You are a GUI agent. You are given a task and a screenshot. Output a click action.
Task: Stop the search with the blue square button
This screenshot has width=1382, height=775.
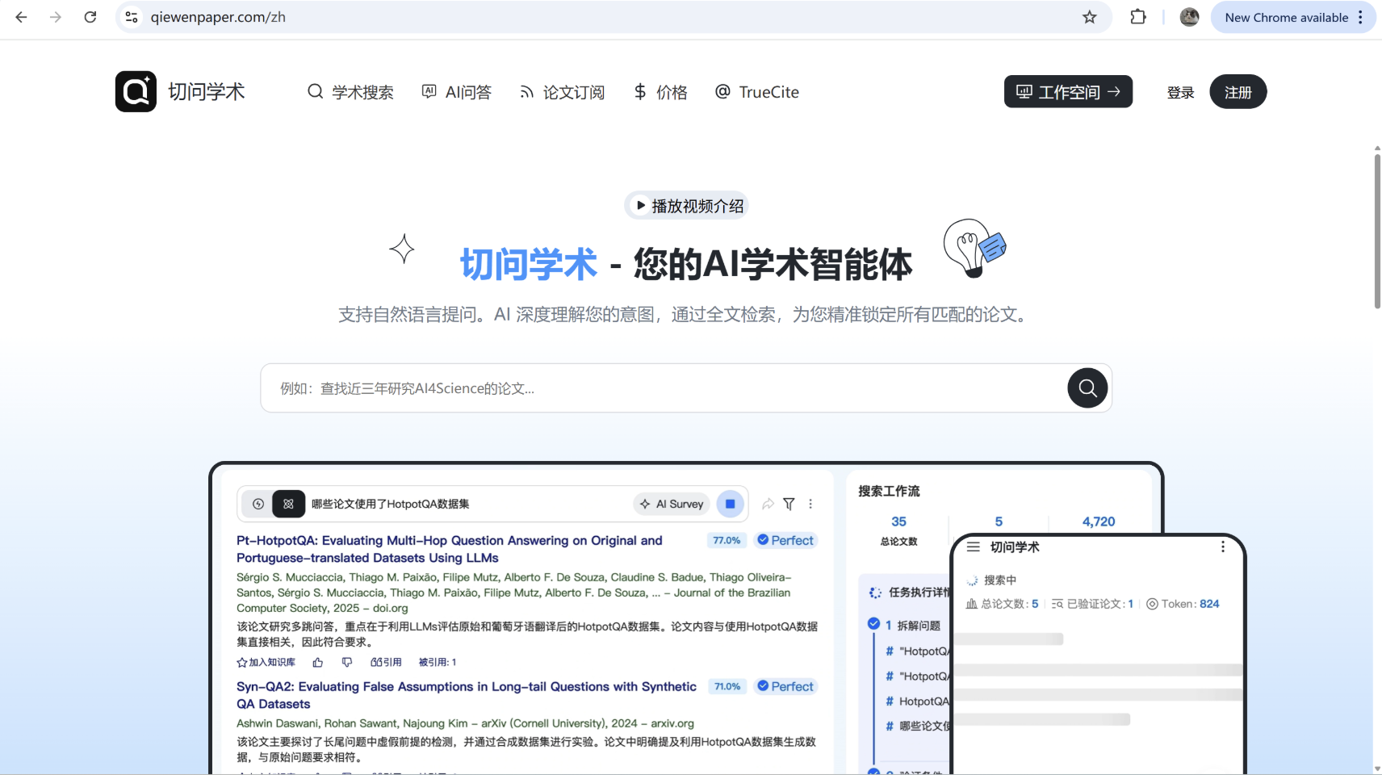[x=730, y=504]
